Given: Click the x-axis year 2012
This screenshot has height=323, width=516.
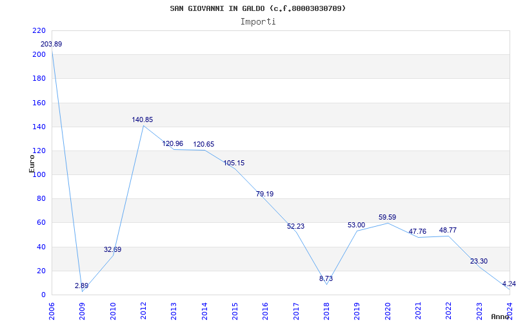Looking at the screenshot, I should (143, 311).
